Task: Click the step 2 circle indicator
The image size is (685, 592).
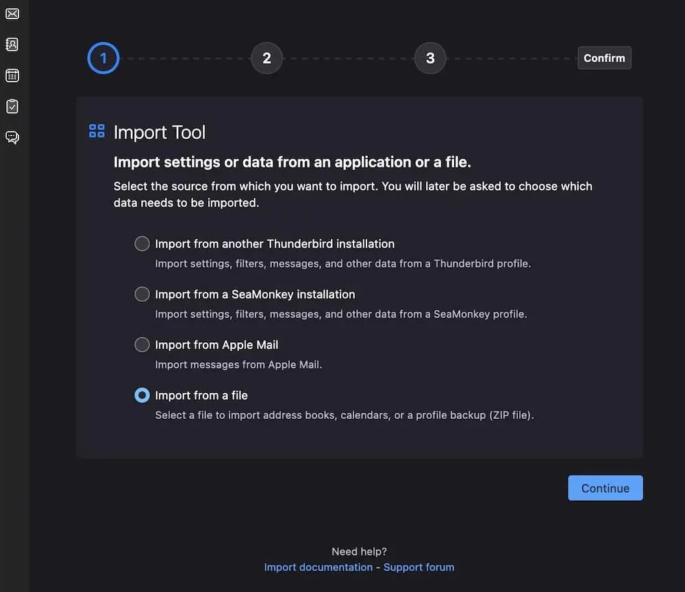Action: click(x=266, y=58)
